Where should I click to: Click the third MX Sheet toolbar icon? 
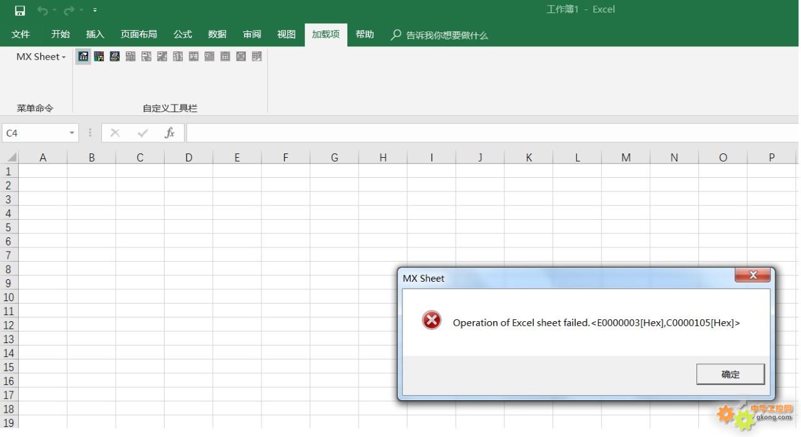(x=115, y=56)
